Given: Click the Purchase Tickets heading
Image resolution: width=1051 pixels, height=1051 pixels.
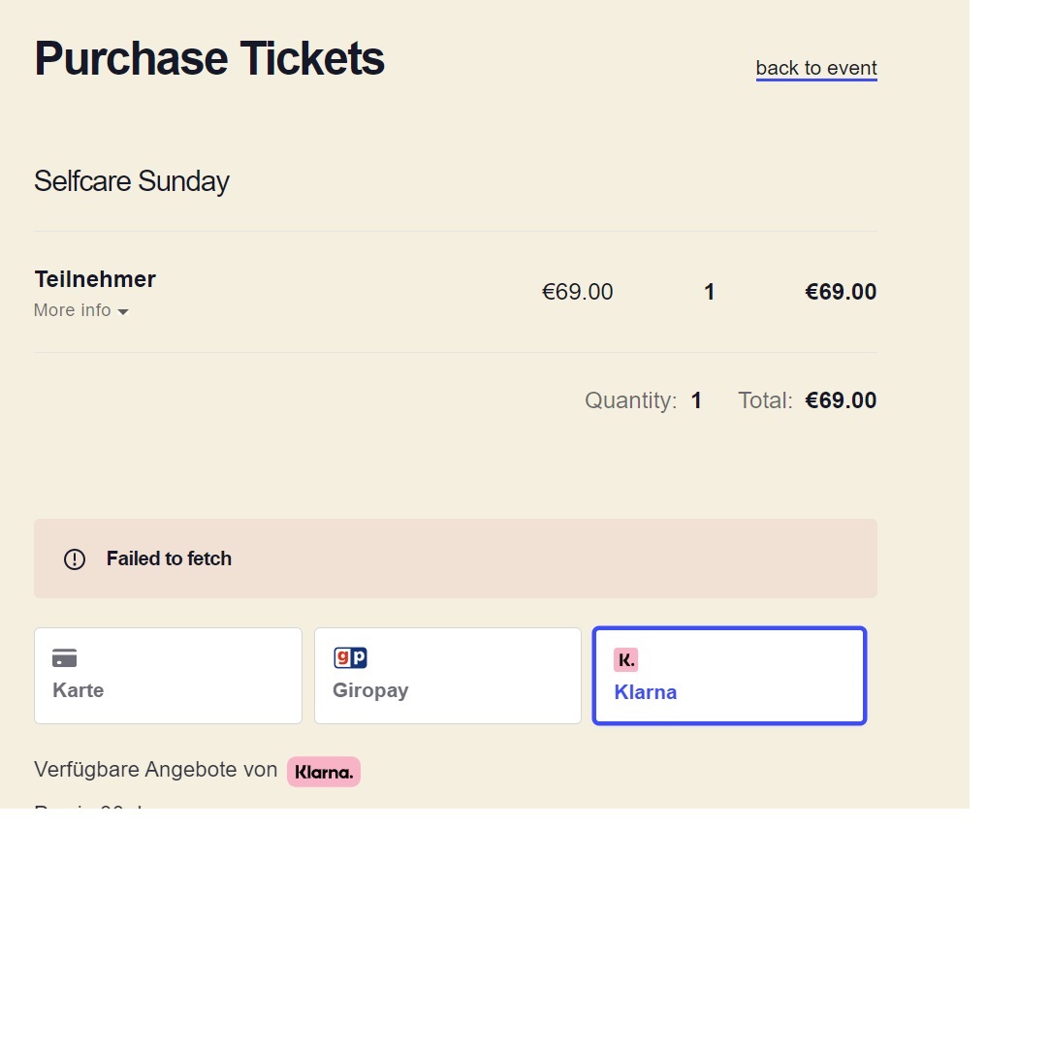Looking at the screenshot, I should (x=209, y=58).
